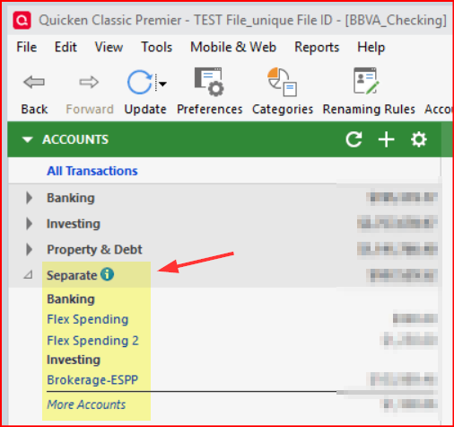Open the accounts bar gear settings
The image size is (454, 427).
[418, 139]
